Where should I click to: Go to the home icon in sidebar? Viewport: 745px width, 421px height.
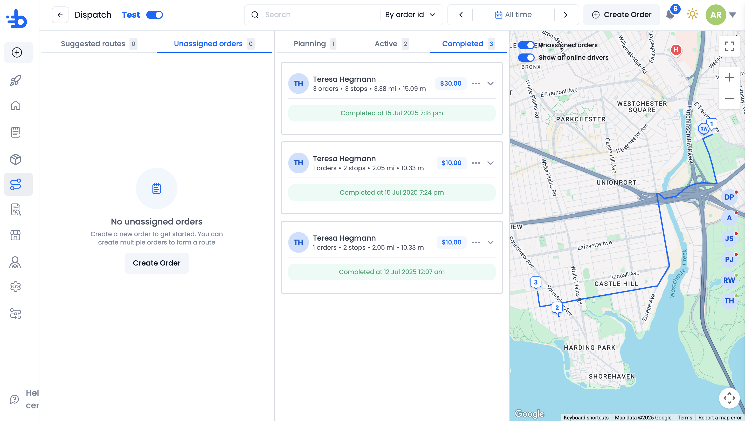pos(16,106)
